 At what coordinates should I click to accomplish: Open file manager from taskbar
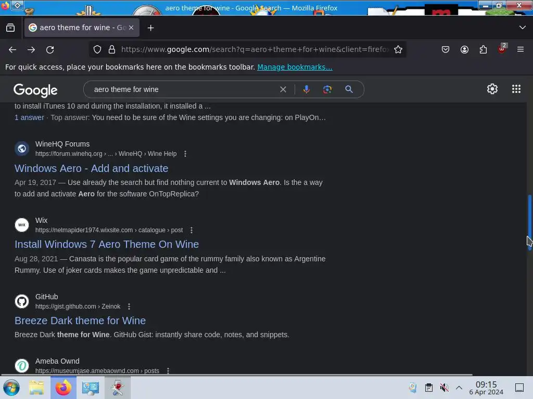pos(36,388)
